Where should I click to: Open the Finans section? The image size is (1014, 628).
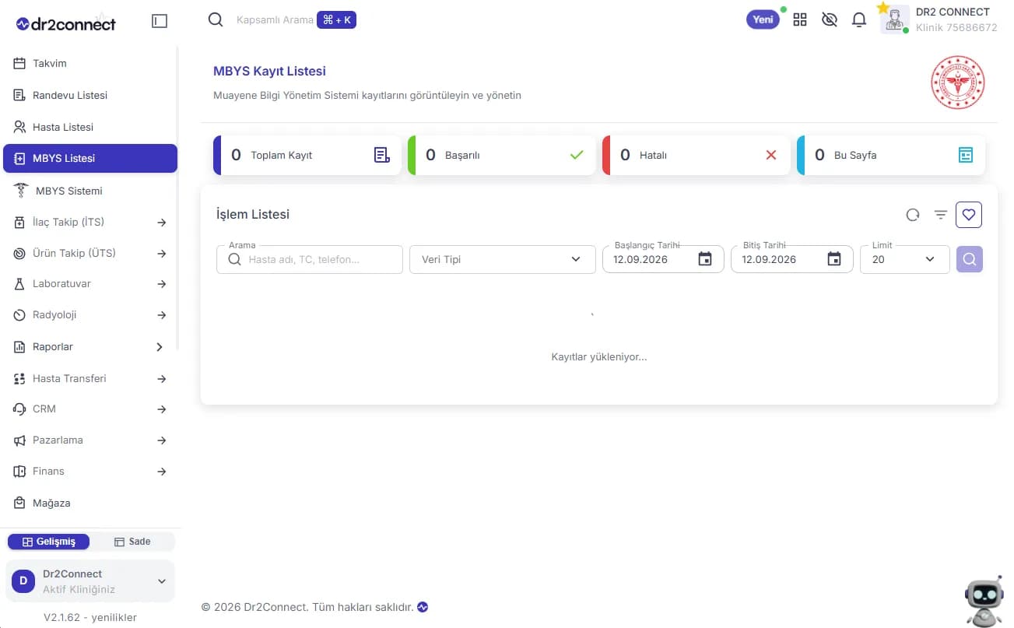[x=90, y=471]
